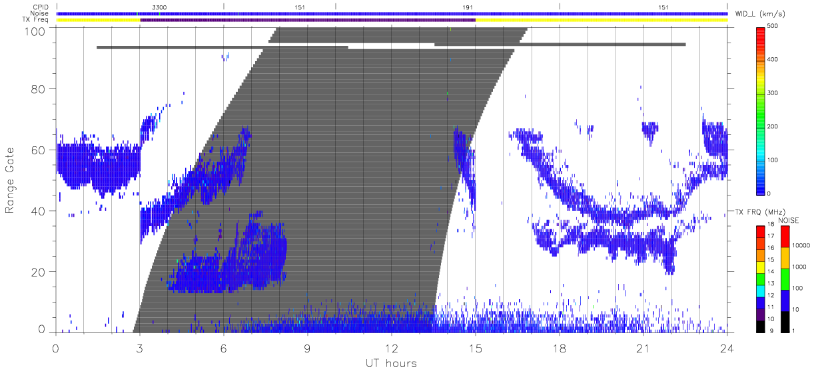This screenshot has width=818, height=377.
Task: Click the orange swatch of the NOISE legend
Action: (x=786, y=257)
